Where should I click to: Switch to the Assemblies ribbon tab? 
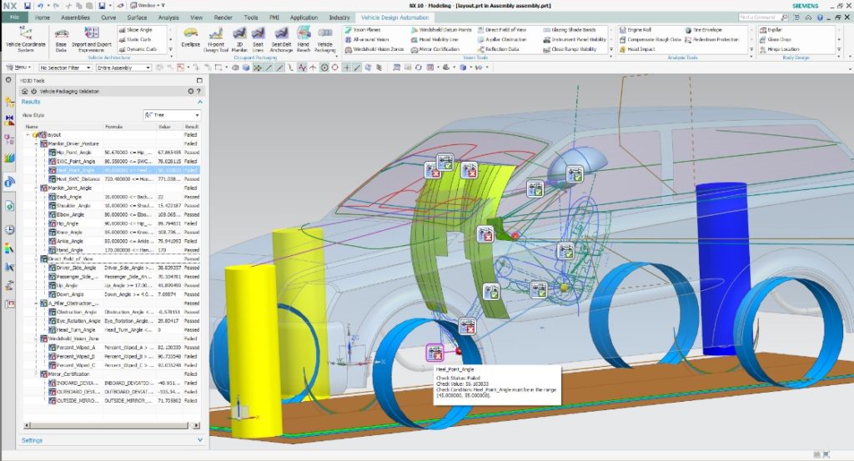pyautogui.click(x=75, y=17)
